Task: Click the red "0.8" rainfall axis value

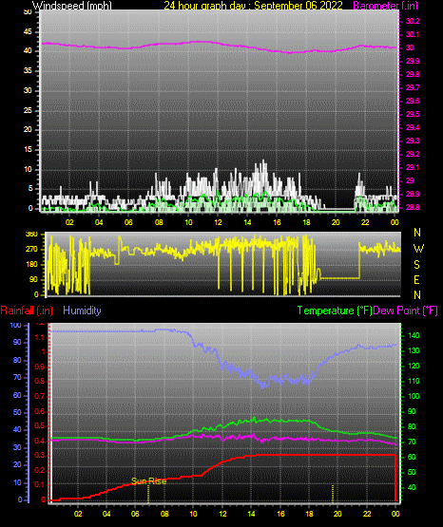Action: (40, 381)
